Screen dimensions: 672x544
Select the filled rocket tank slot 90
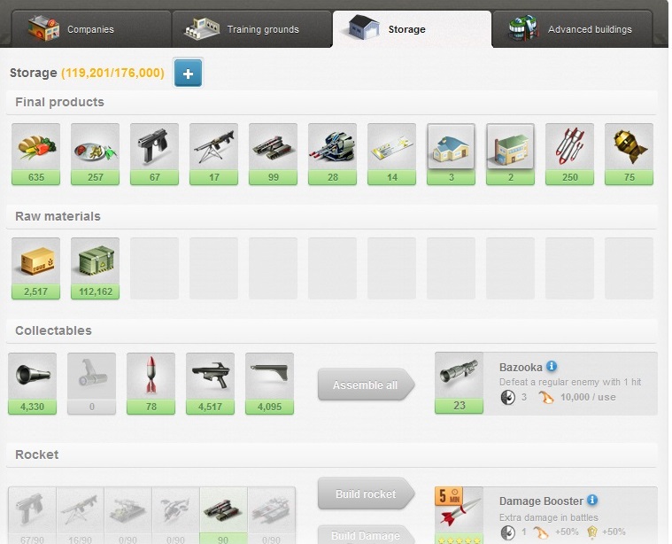[x=224, y=516]
